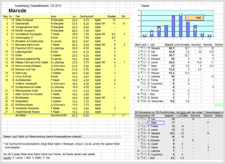The image size is (225, 164).
Task: Click the 'Lebensgefahr' title cell
Action: [24, 52]
